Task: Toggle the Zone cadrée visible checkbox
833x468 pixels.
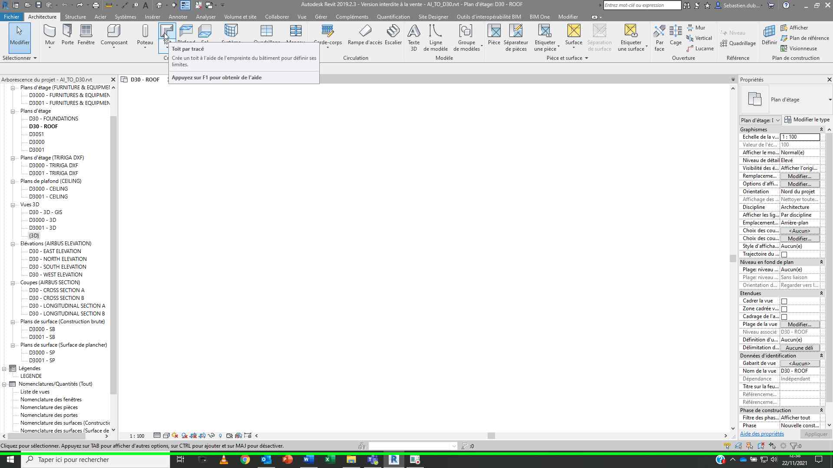Action: click(784, 309)
